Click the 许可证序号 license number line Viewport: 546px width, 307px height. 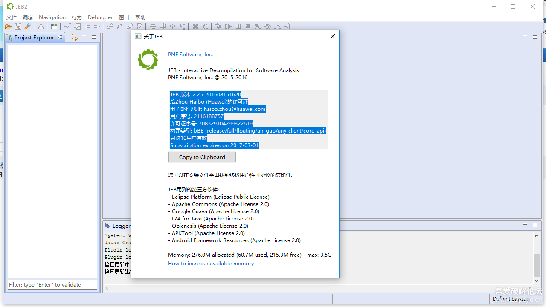tap(211, 124)
